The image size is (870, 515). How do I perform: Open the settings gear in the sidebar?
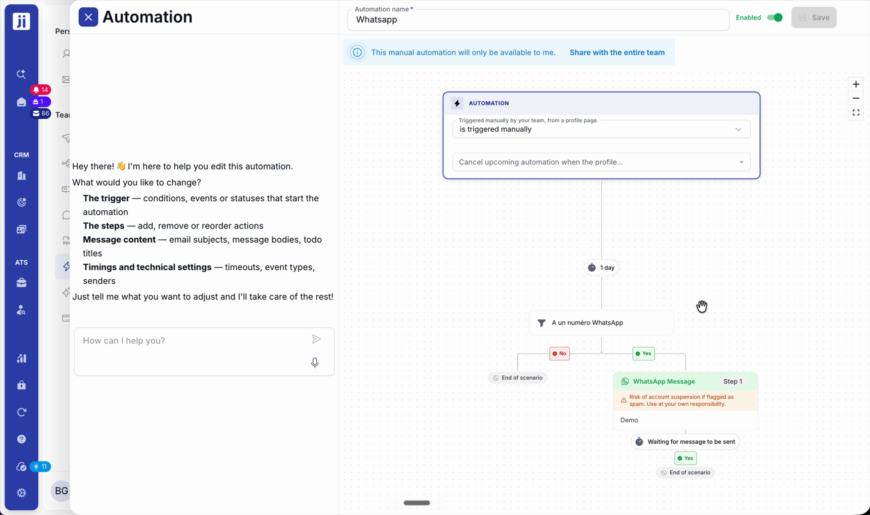point(22,493)
